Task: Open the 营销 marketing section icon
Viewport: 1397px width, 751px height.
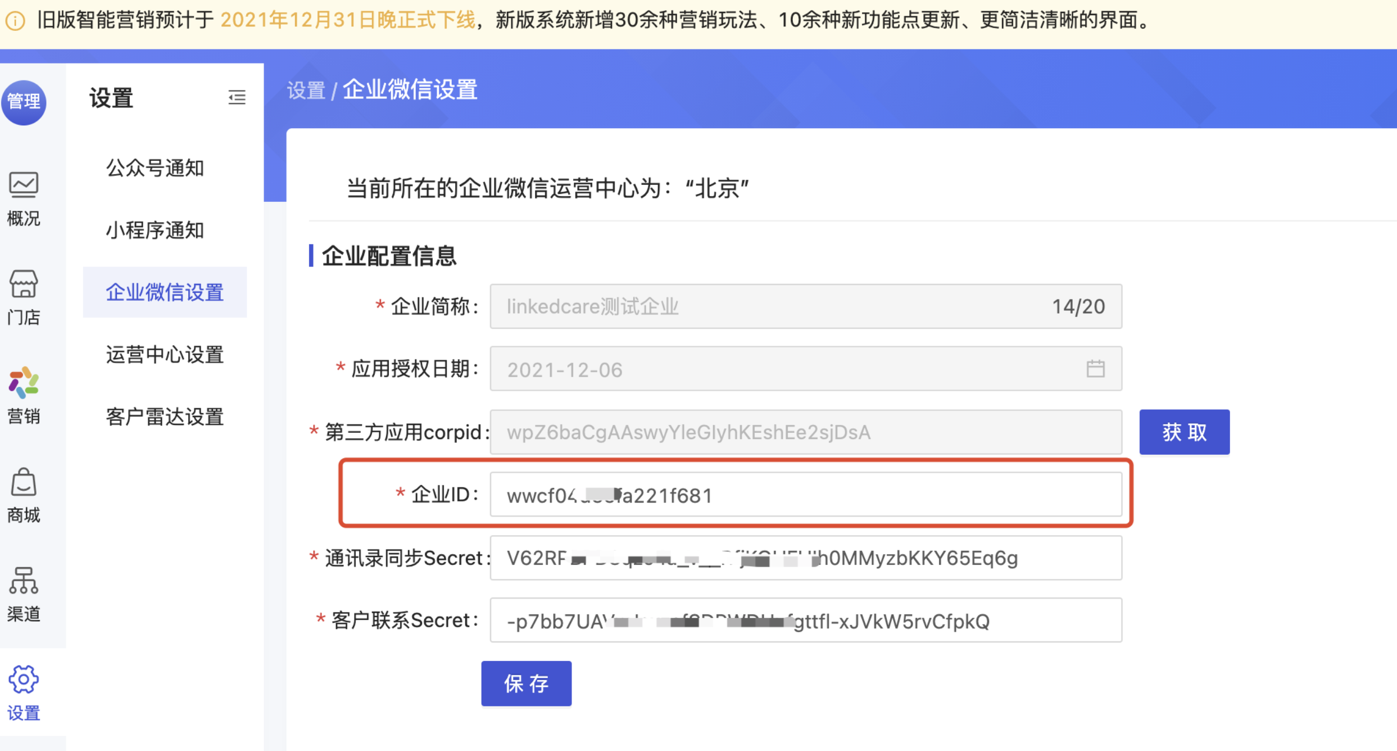Action: (x=24, y=383)
